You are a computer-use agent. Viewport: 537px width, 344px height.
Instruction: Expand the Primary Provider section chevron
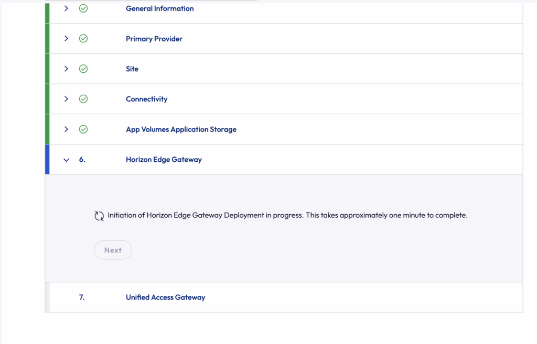[66, 39]
